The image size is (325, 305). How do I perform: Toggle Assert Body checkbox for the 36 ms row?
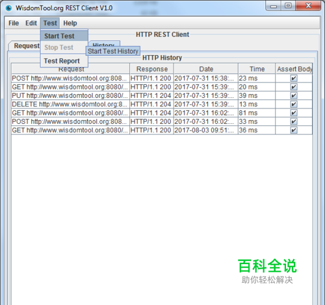click(294, 130)
